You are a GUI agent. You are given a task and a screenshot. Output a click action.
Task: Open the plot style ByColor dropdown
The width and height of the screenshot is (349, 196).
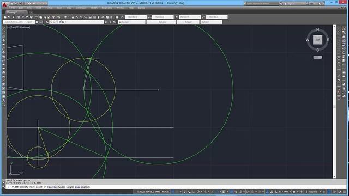(211, 22)
